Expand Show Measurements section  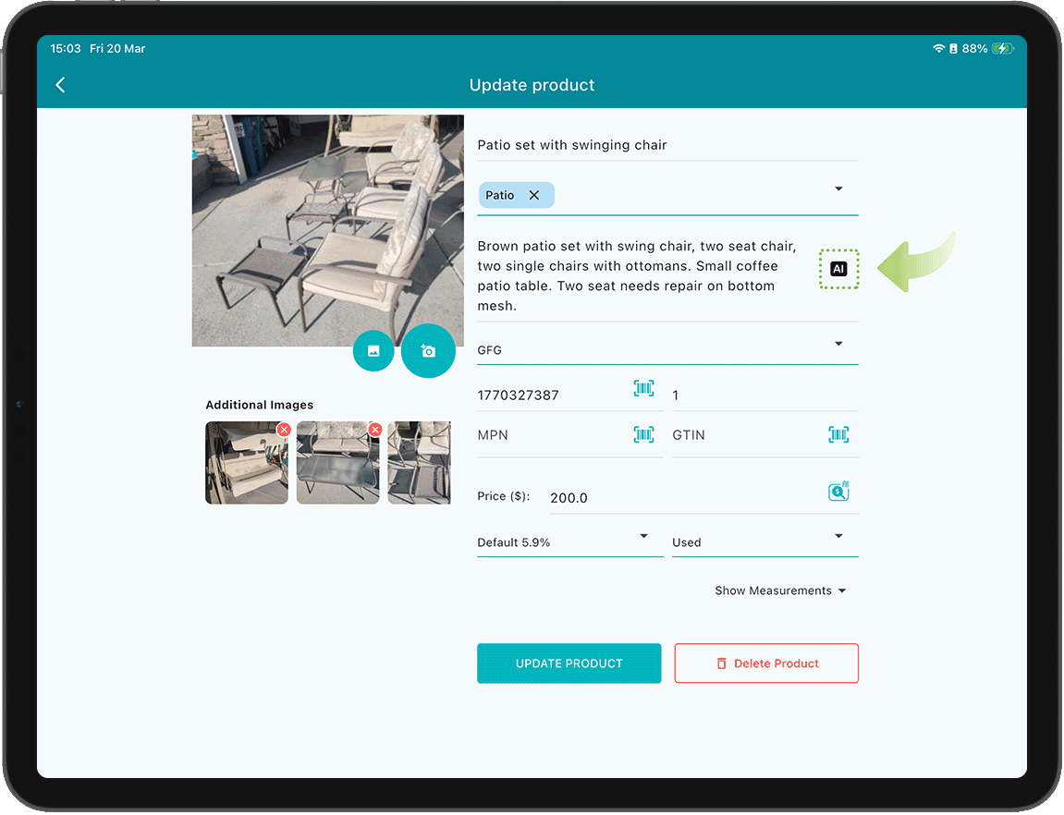tap(779, 590)
